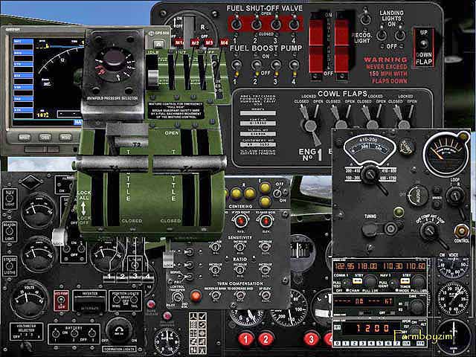Click the volts gauge
Screen dimensions: 476x357
click(x=28, y=298)
